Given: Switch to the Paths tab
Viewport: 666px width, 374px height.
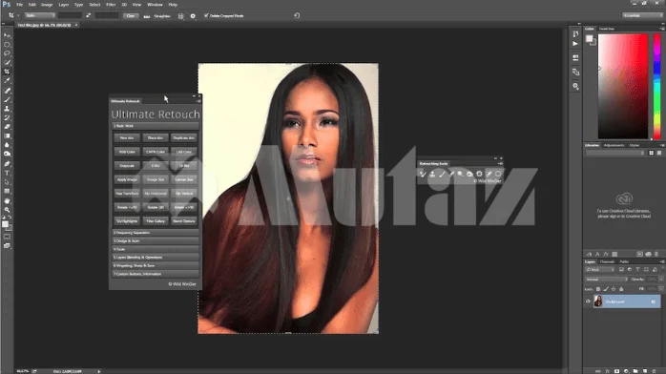Looking at the screenshot, I should tap(624, 262).
